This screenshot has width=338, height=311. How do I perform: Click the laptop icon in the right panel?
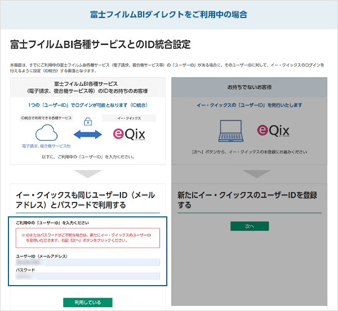(231, 131)
